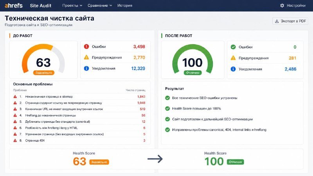The image size is (313, 176).
Task: Select the 1,048 pages count
Action: click(141, 103)
